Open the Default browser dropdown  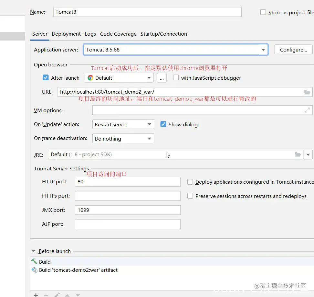119,78
